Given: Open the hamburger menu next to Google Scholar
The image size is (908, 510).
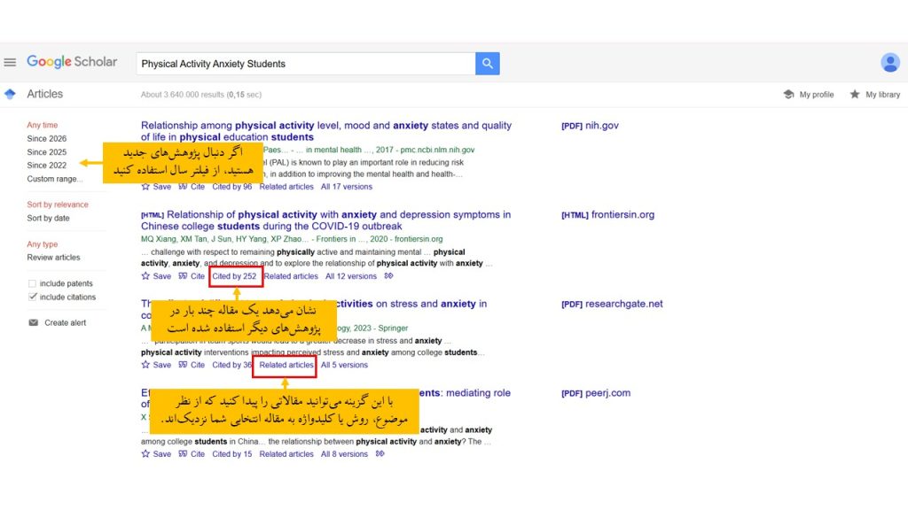Looking at the screenshot, I should click(x=10, y=63).
